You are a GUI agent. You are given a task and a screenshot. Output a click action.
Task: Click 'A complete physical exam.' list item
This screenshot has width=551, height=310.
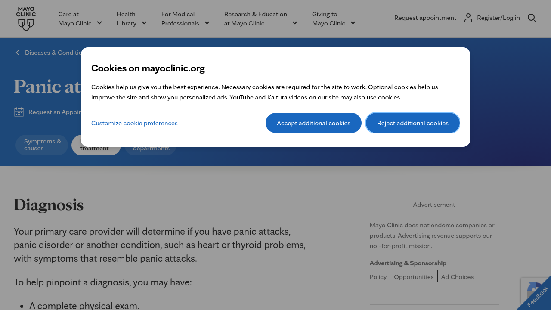pos(84,306)
